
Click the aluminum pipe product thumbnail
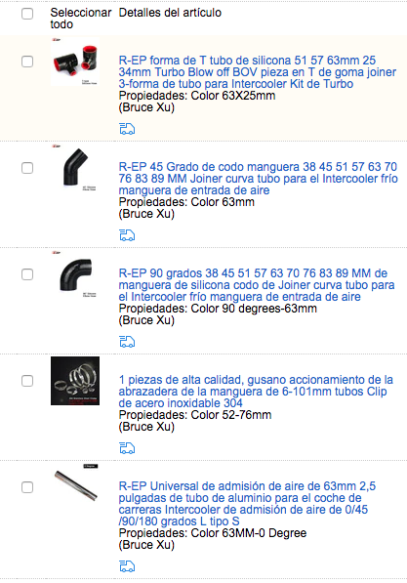pyautogui.click(x=75, y=484)
